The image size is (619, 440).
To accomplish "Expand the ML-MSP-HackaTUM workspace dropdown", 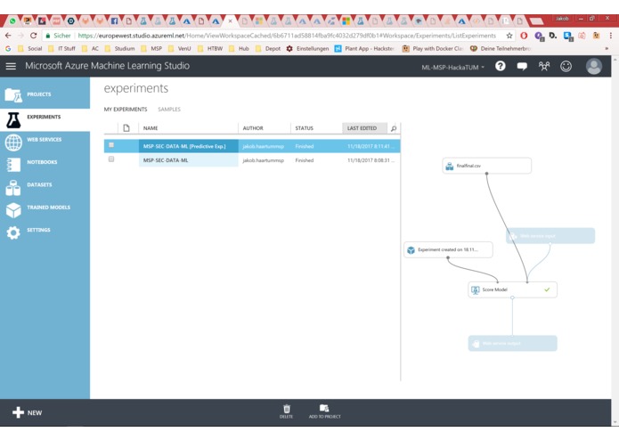I will pos(452,68).
